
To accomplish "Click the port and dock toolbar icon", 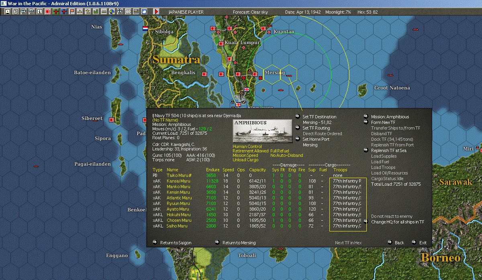I will [x=104, y=12].
